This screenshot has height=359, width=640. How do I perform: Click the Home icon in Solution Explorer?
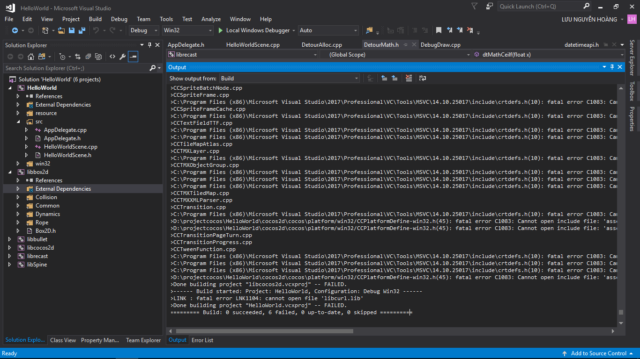pyautogui.click(x=31, y=57)
